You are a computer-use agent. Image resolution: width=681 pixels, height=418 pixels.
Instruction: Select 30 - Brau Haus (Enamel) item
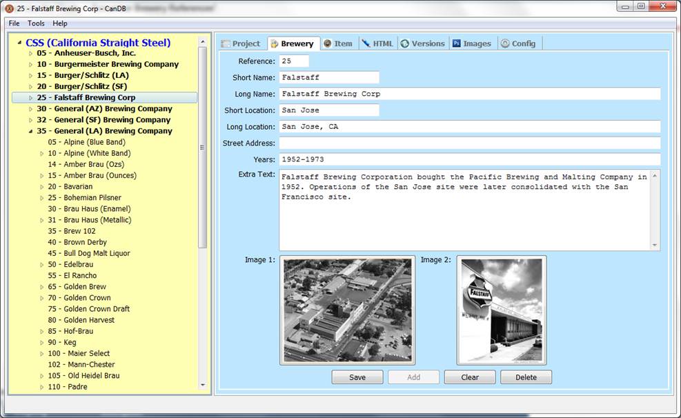coord(89,209)
